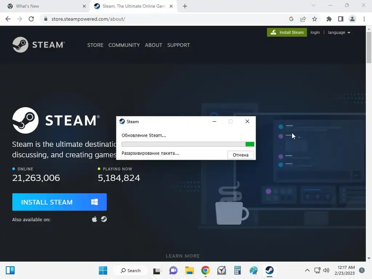This screenshot has height=279, width=372.
Task: Click the Steam update progress bar
Action: pyautogui.click(x=188, y=144)
